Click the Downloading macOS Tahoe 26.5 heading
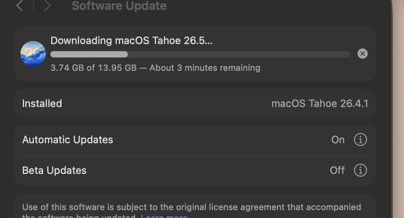This screenshot has height=218, width=404. coord(132,41)
